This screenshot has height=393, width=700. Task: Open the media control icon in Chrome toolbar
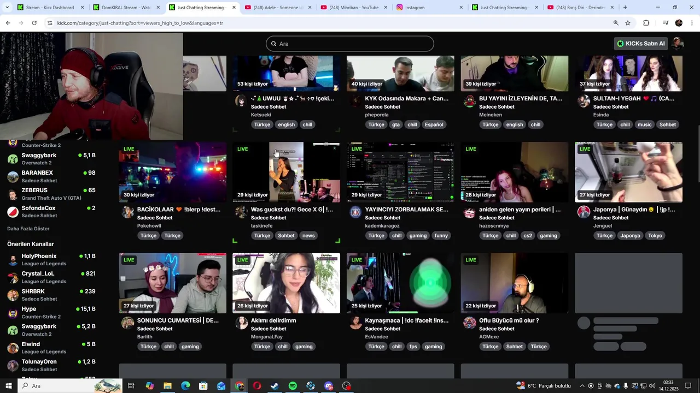tap(666, 23)
